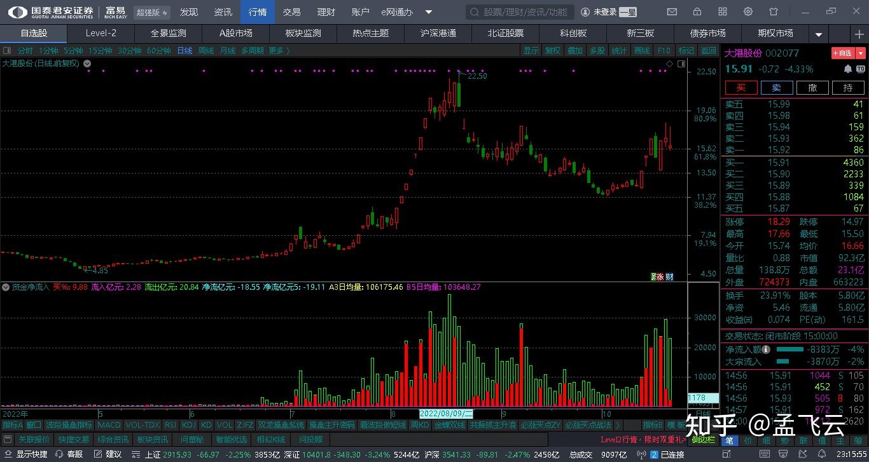Screen dimensions: 869x462
Task: Click the T0 icon beside the bell
Action: click(861, 69)
